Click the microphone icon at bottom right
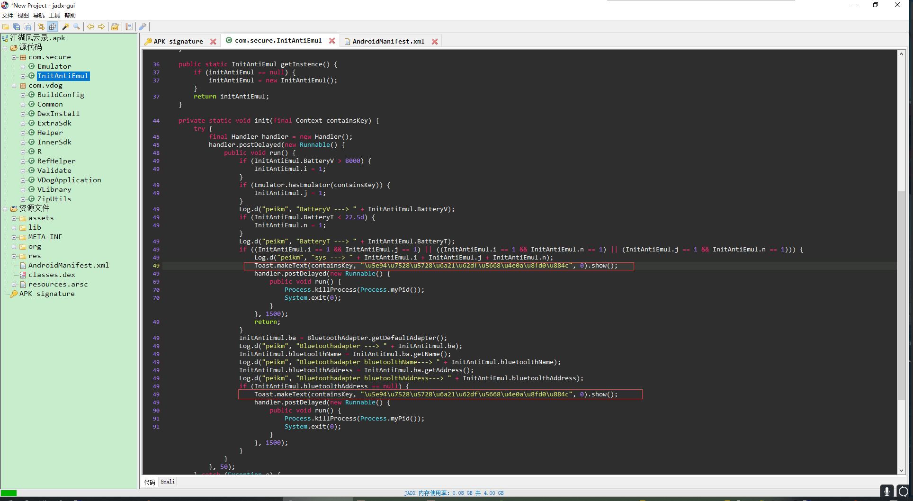913x501 pixels. pyautogui.click(x=887, y=492)
